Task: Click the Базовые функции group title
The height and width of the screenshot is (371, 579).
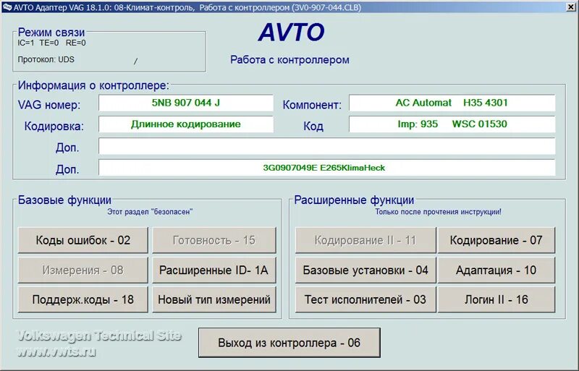Action: pyautogui.click(x=64, y=200)
